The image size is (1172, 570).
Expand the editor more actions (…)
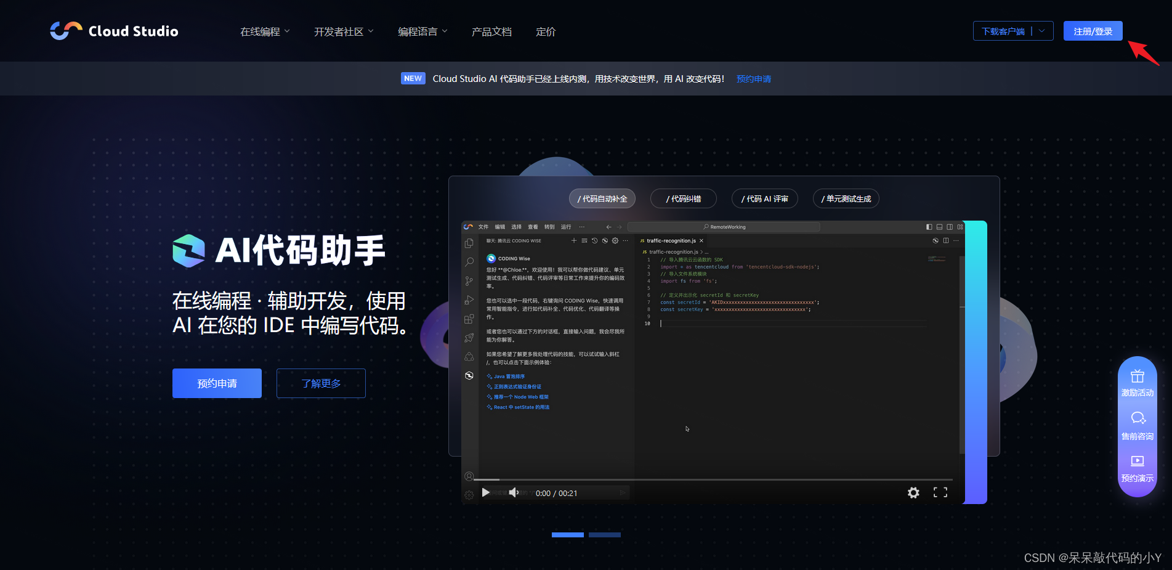[x=956, y=241]
